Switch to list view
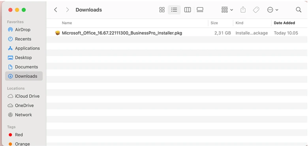 pyautogui.click(x=174, y=10)
